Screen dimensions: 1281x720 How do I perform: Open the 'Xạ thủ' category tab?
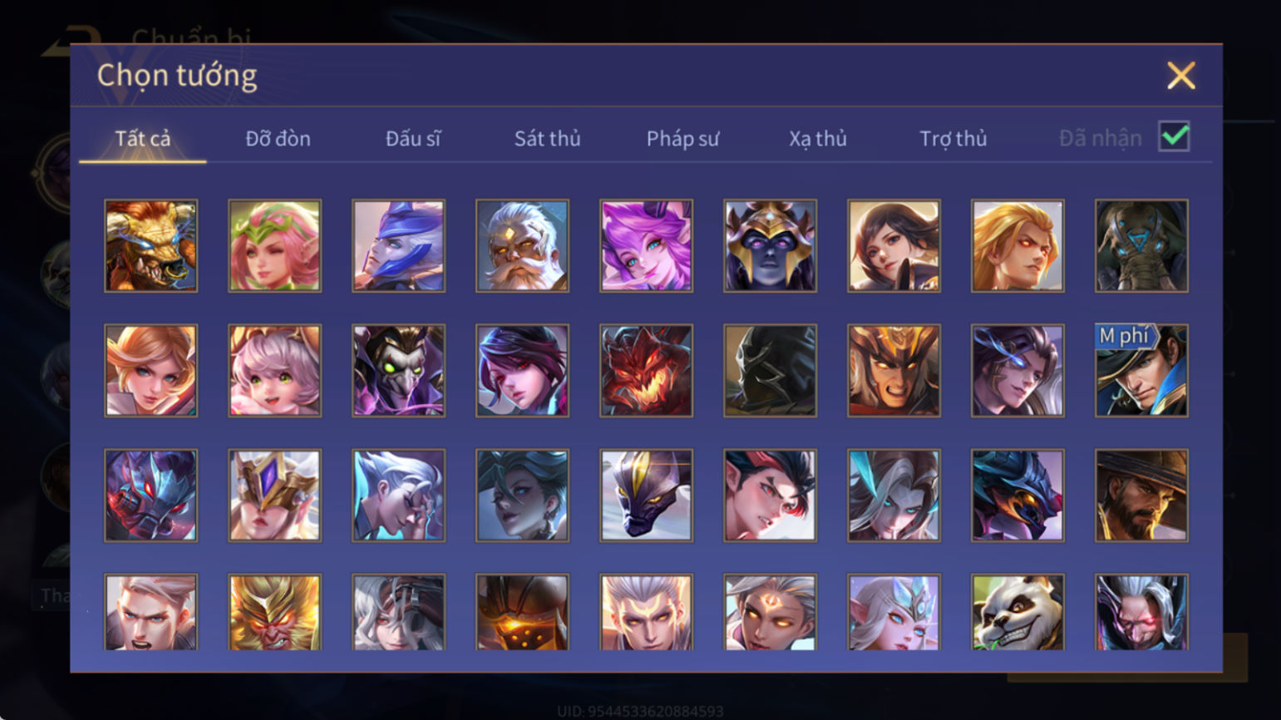click(817, 139)
